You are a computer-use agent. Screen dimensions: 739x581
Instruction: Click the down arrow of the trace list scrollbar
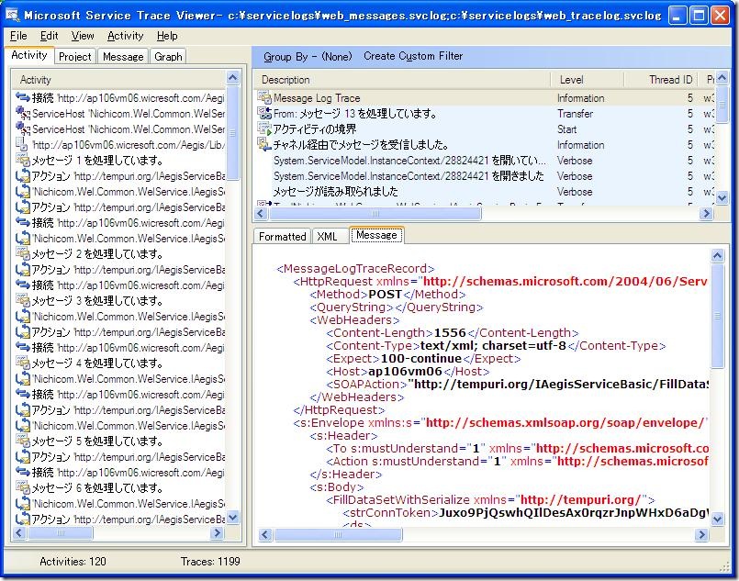click(722, 198)
